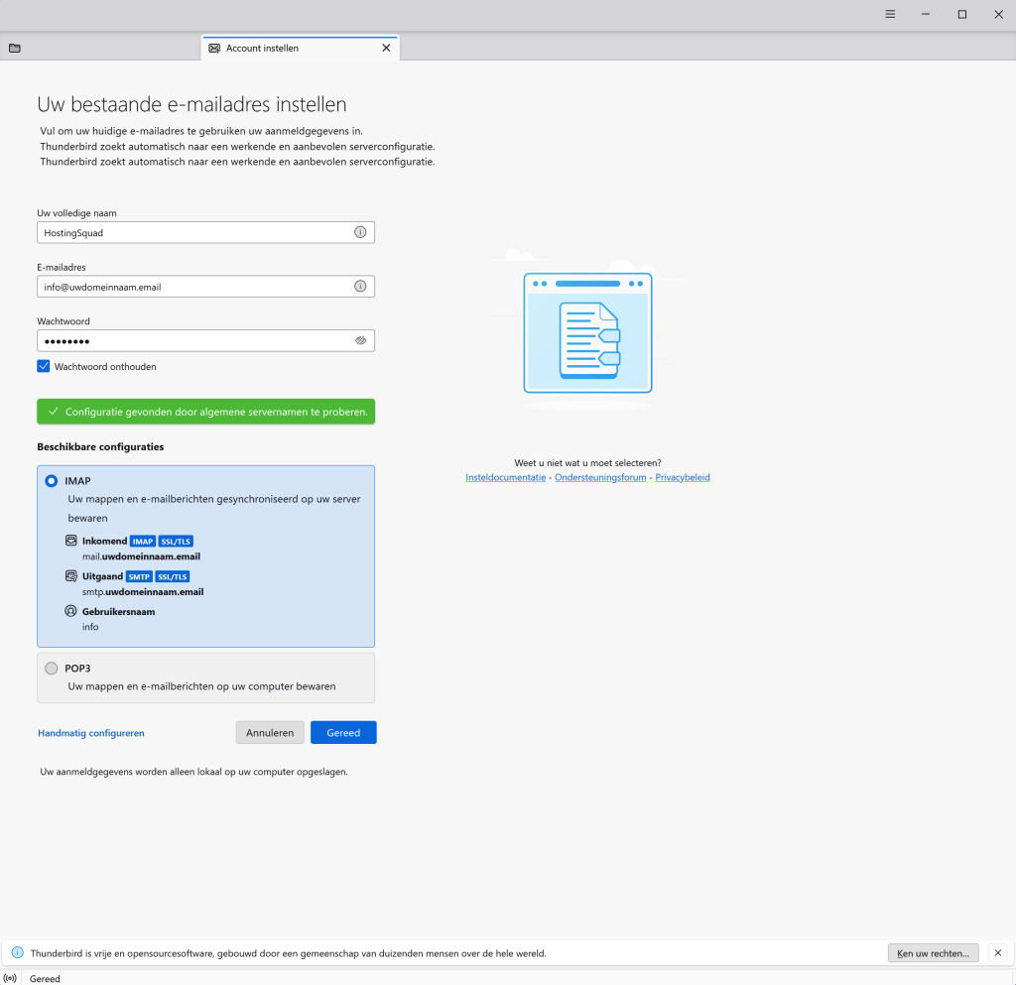Screen dimensions: 1016x985
Task: Click the Gereed button
Action: [343, 732]
